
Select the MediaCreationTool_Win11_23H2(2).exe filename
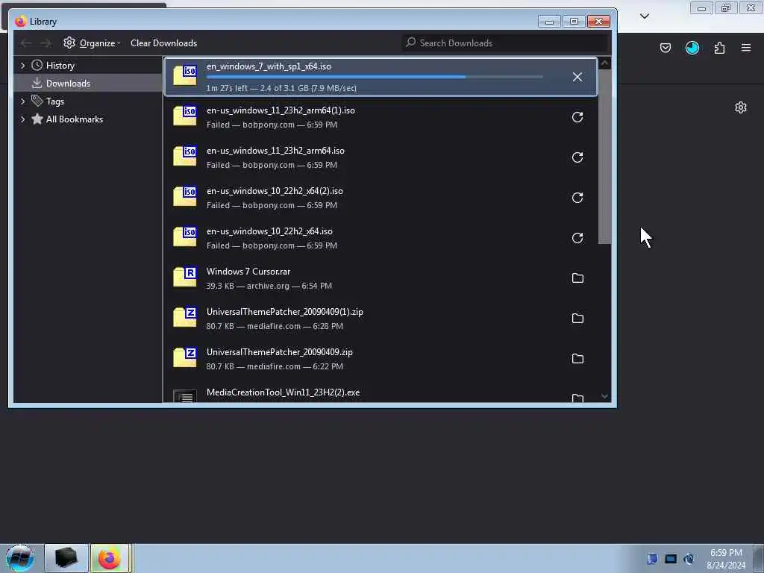coord(283,392)
